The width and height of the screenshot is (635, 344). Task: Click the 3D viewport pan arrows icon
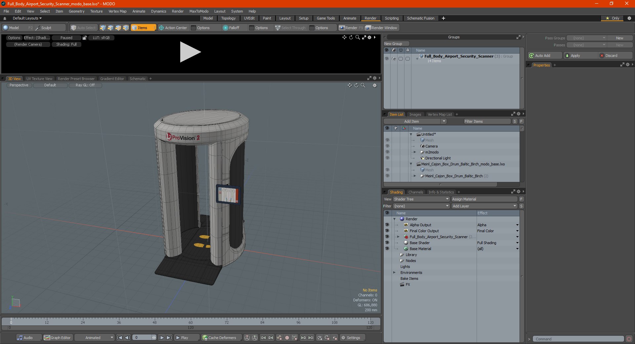coord(350,85)
